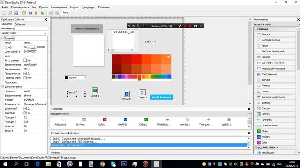The width and height of the screenshot is (300, 168).
Task: Select listView1 icon in the Inspector
Action: tap(84, 119)
